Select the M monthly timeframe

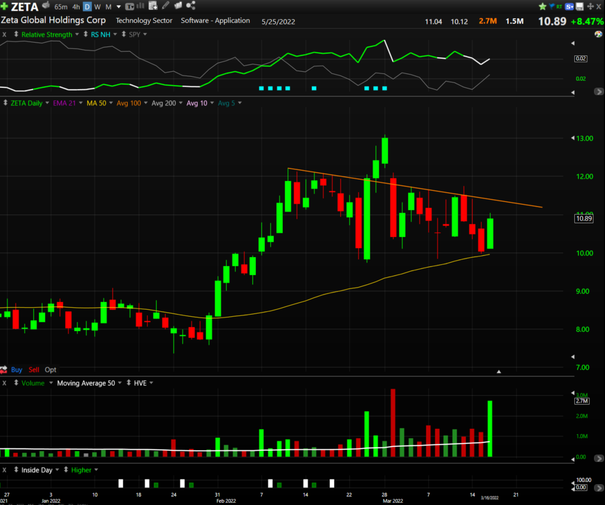click(x=109, y=7)
